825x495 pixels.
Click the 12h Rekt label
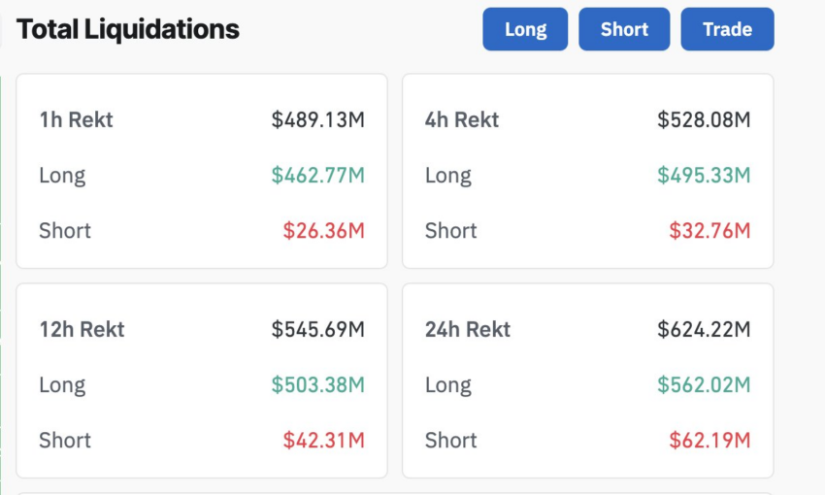82,330
